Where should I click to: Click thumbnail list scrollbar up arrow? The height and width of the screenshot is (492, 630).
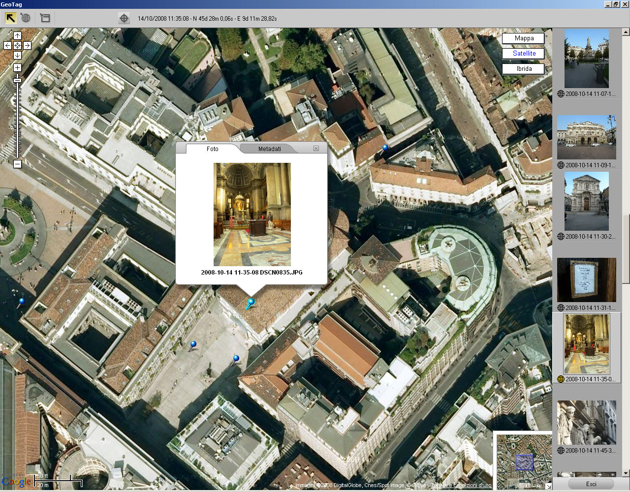[626, 32]
